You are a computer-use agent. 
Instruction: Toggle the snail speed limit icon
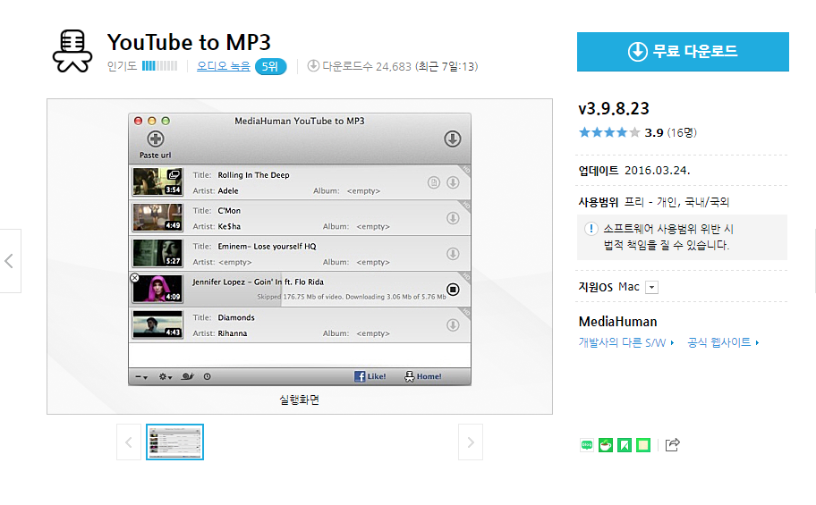tap(187, 376)
